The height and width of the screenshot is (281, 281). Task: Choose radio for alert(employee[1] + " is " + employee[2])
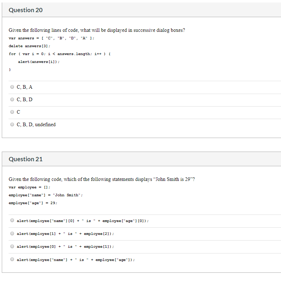coord(12,233)
